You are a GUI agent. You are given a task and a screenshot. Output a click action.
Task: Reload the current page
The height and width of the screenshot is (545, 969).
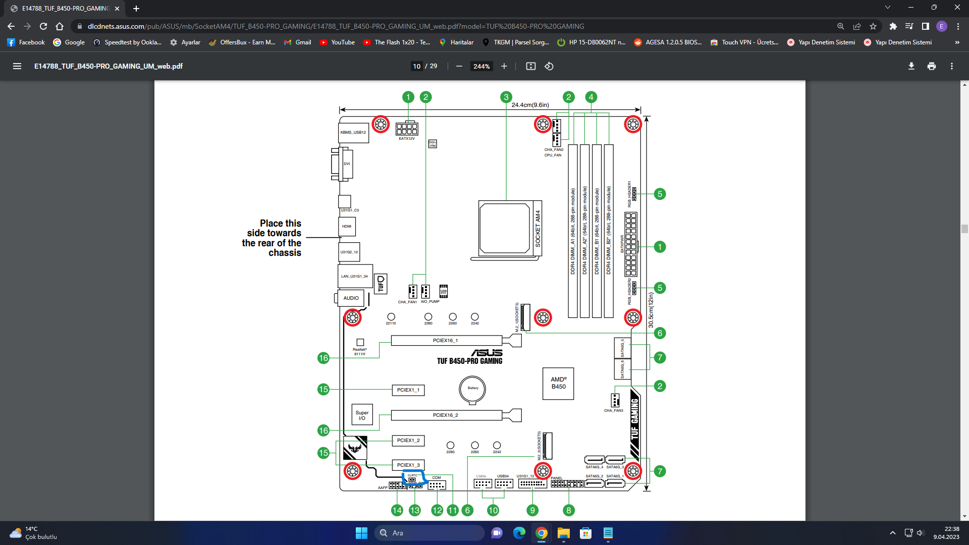(43, 26)
